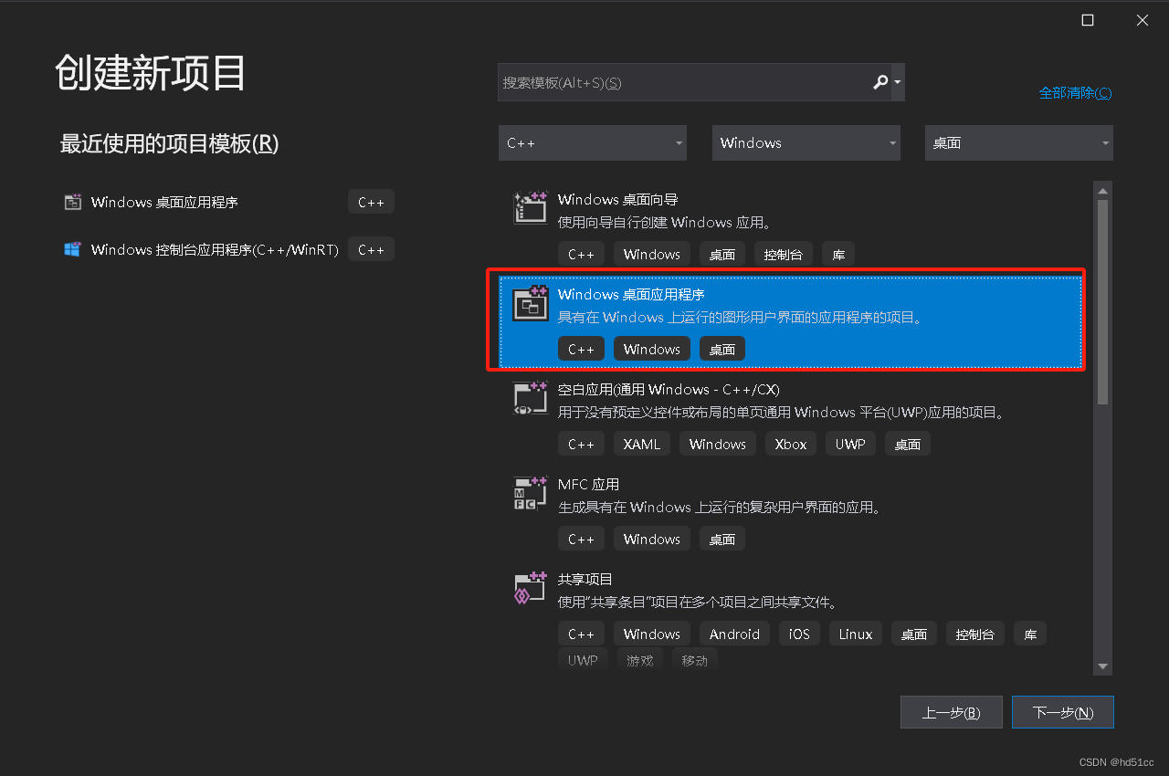Click the 上一步(B) button
Image resolution: width=1169 pixels, height=776 pixels.
click(x=951, y=712)
